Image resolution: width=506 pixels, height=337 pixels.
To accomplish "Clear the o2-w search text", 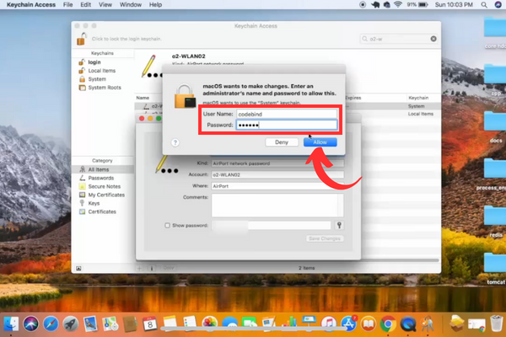I will tap(433, 39).
